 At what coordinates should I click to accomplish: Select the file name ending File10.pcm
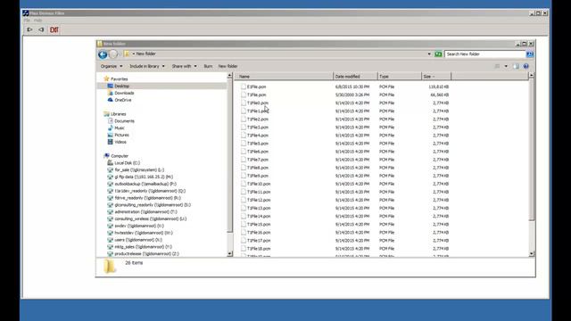259,184
